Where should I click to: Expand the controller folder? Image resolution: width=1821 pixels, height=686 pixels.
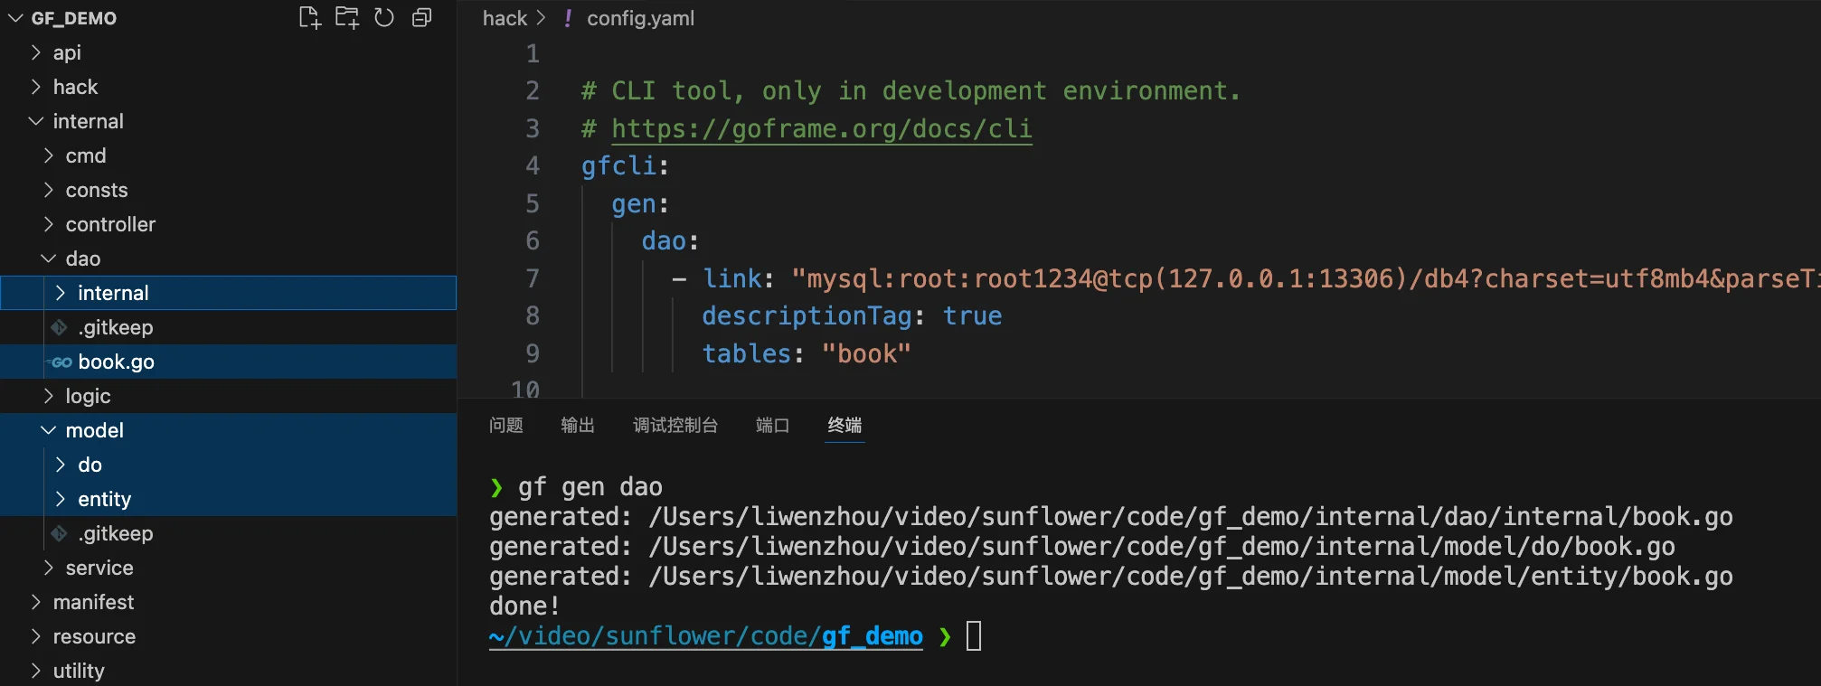[110, 224]
